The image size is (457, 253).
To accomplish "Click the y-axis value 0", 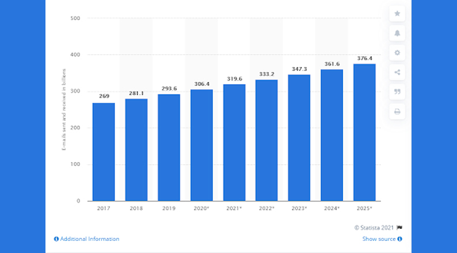I will coord(78,201).
